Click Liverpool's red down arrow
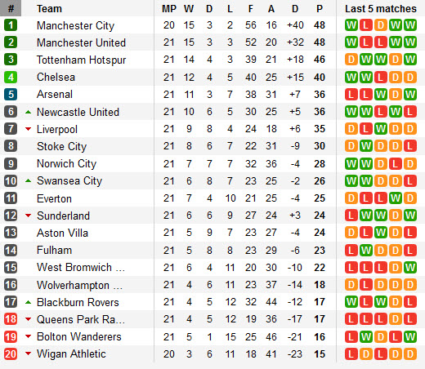The height and width of the screenshot is (369, 425). [28, 129]
